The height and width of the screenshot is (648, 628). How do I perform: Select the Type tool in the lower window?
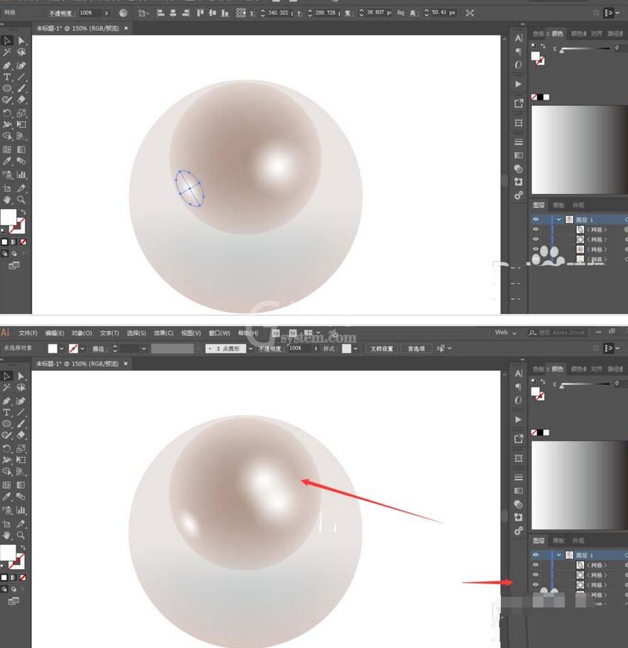[x=7, y=412]
